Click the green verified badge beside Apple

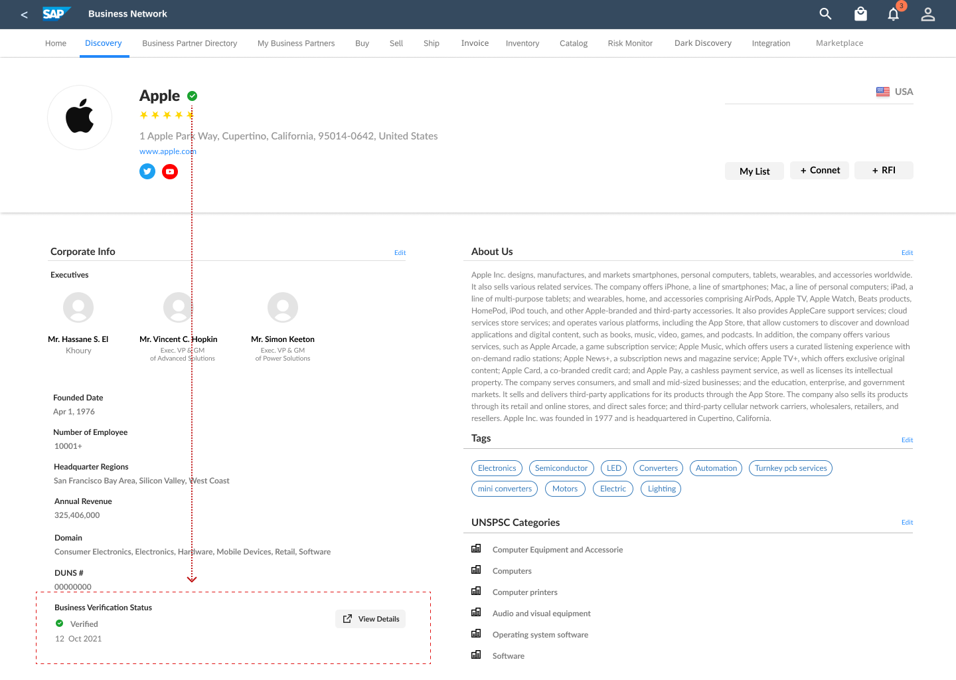click(193, 96)
